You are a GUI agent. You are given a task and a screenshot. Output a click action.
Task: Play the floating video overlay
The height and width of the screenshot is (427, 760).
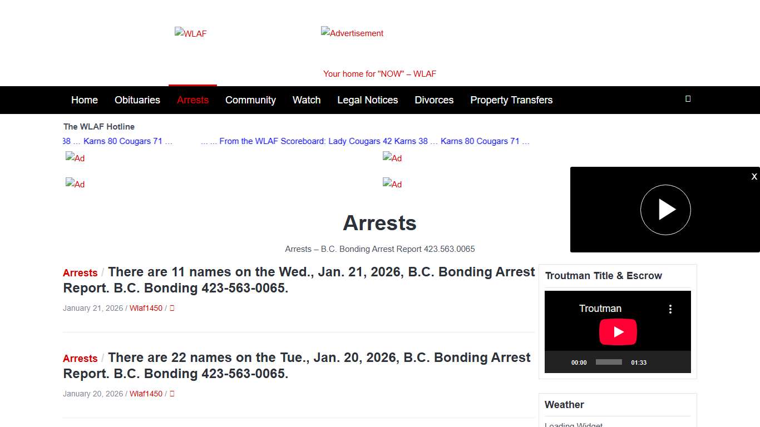(x=665, y=210)
